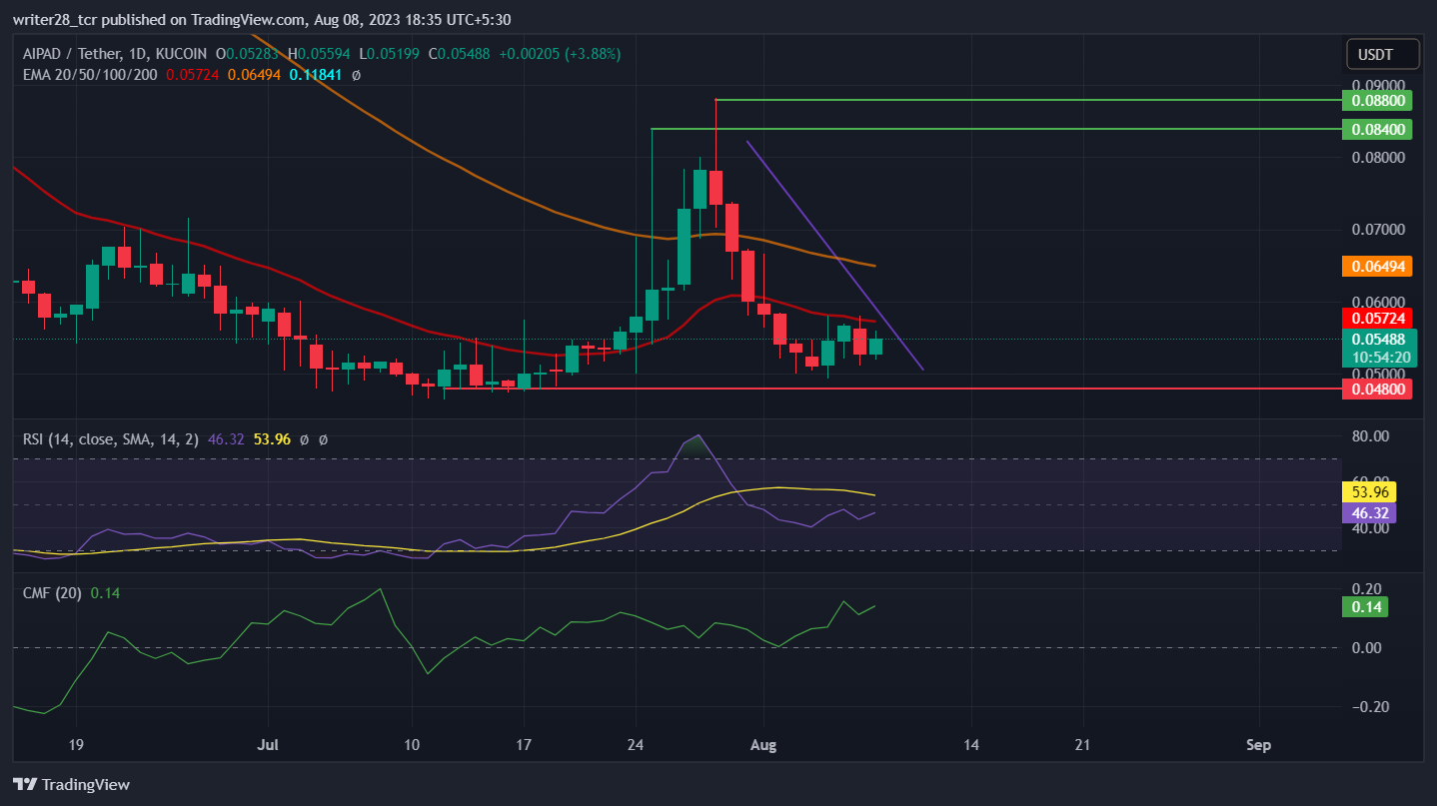Click the Sep label on the time axis
Screen dimensions: 1437x806
1258,745
